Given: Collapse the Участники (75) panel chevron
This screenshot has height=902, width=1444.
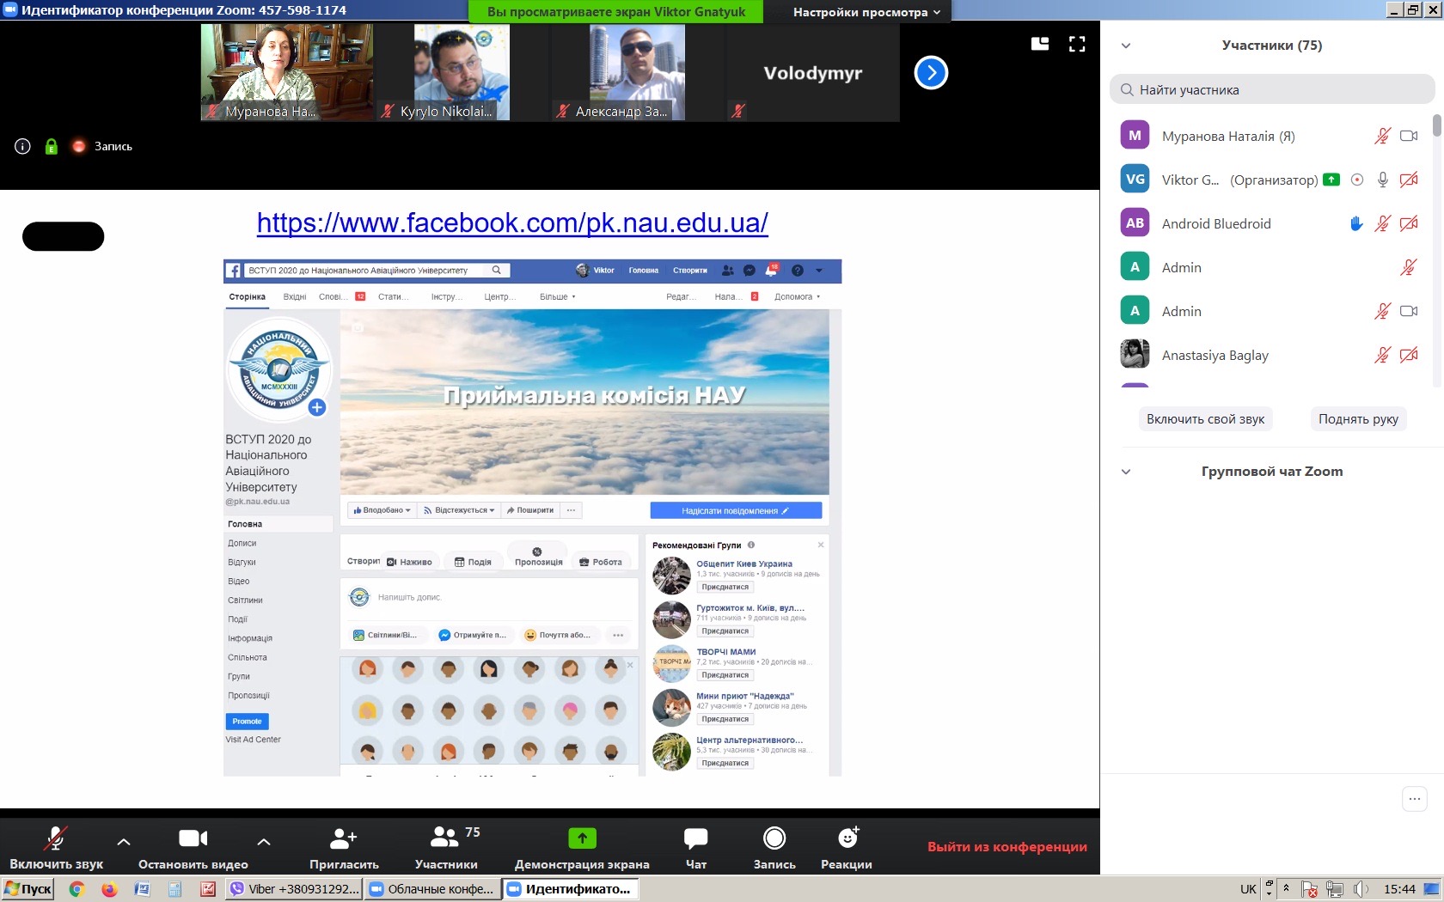Looking at the screenshot, I should (1126, 46).
